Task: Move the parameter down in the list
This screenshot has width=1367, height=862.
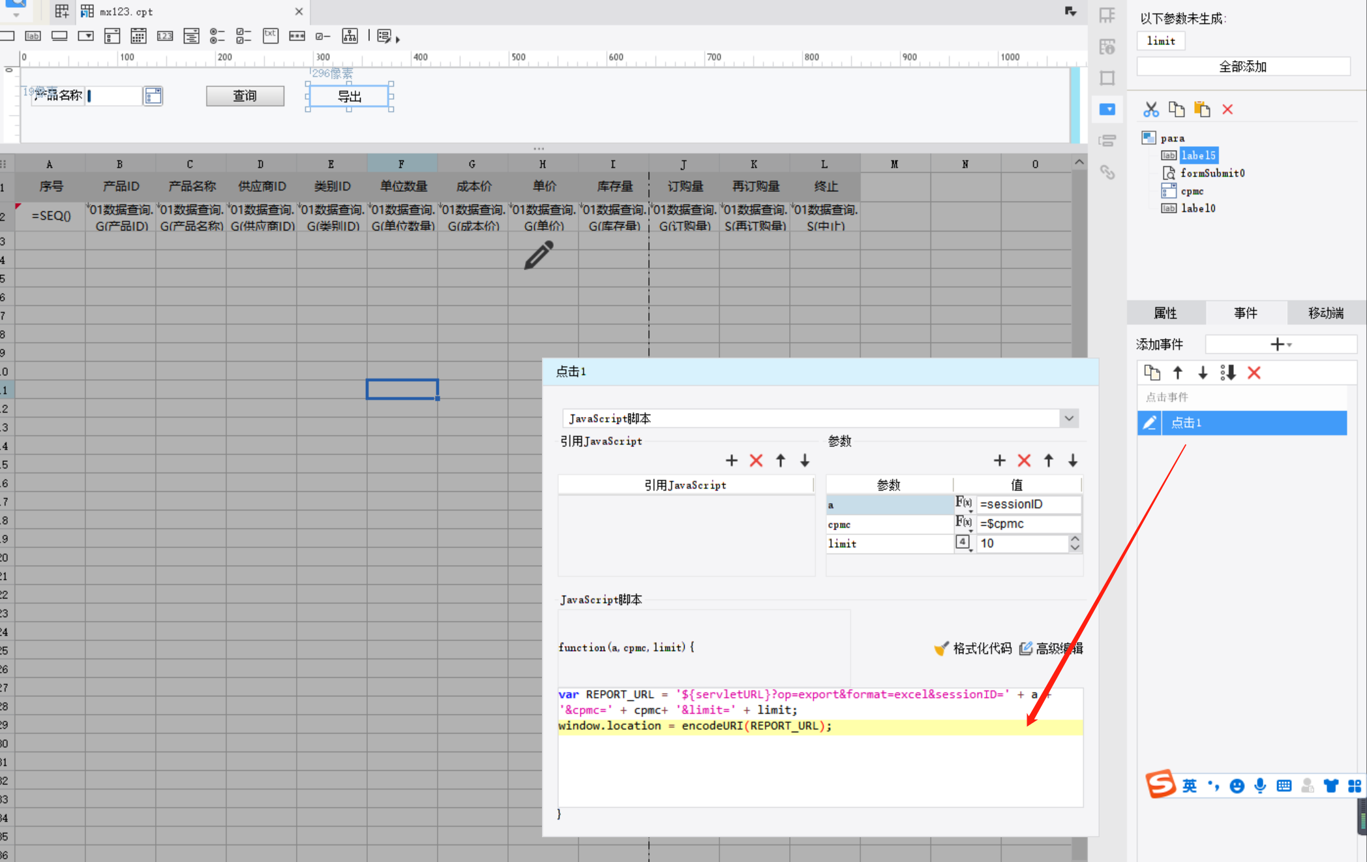Action: click(x=1073, y=461)
